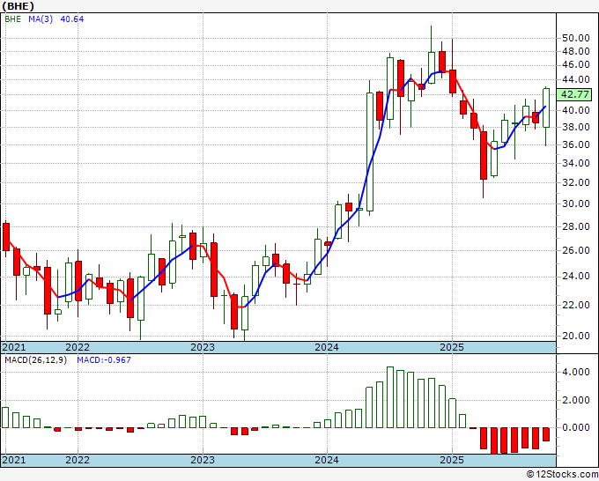Click the MACD:-0.967 value readout
Screen dimensions: 599x481
click(x=104, y=360)
